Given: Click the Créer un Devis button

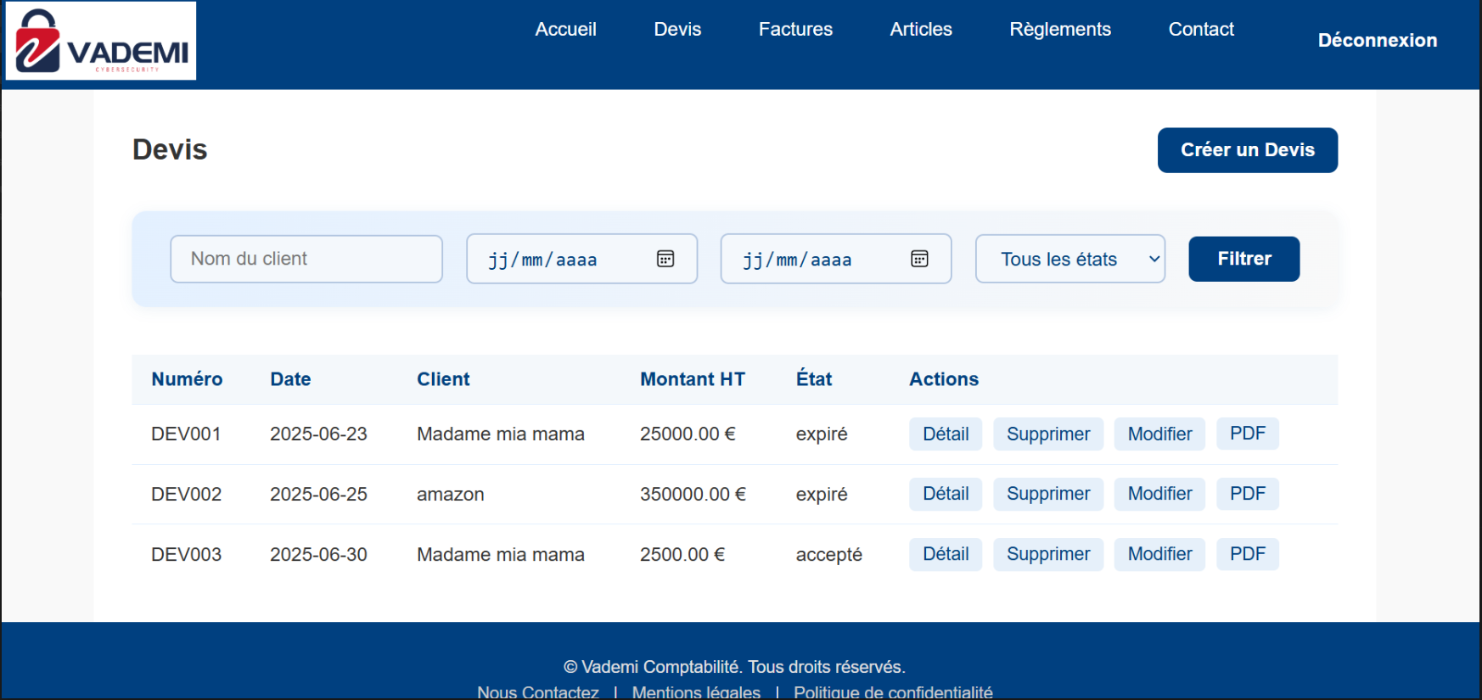Looking at the screenshot, I should click(x=1248, y=150).
